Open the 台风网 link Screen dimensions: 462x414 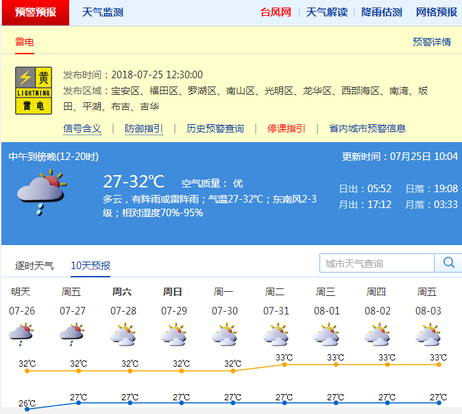(x=276, y=12)
